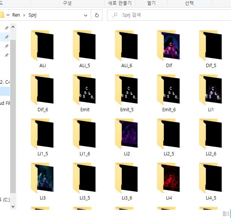Select the Emit_6 folder
Viewport: 231px width, 218px height.
coord(169,91)
